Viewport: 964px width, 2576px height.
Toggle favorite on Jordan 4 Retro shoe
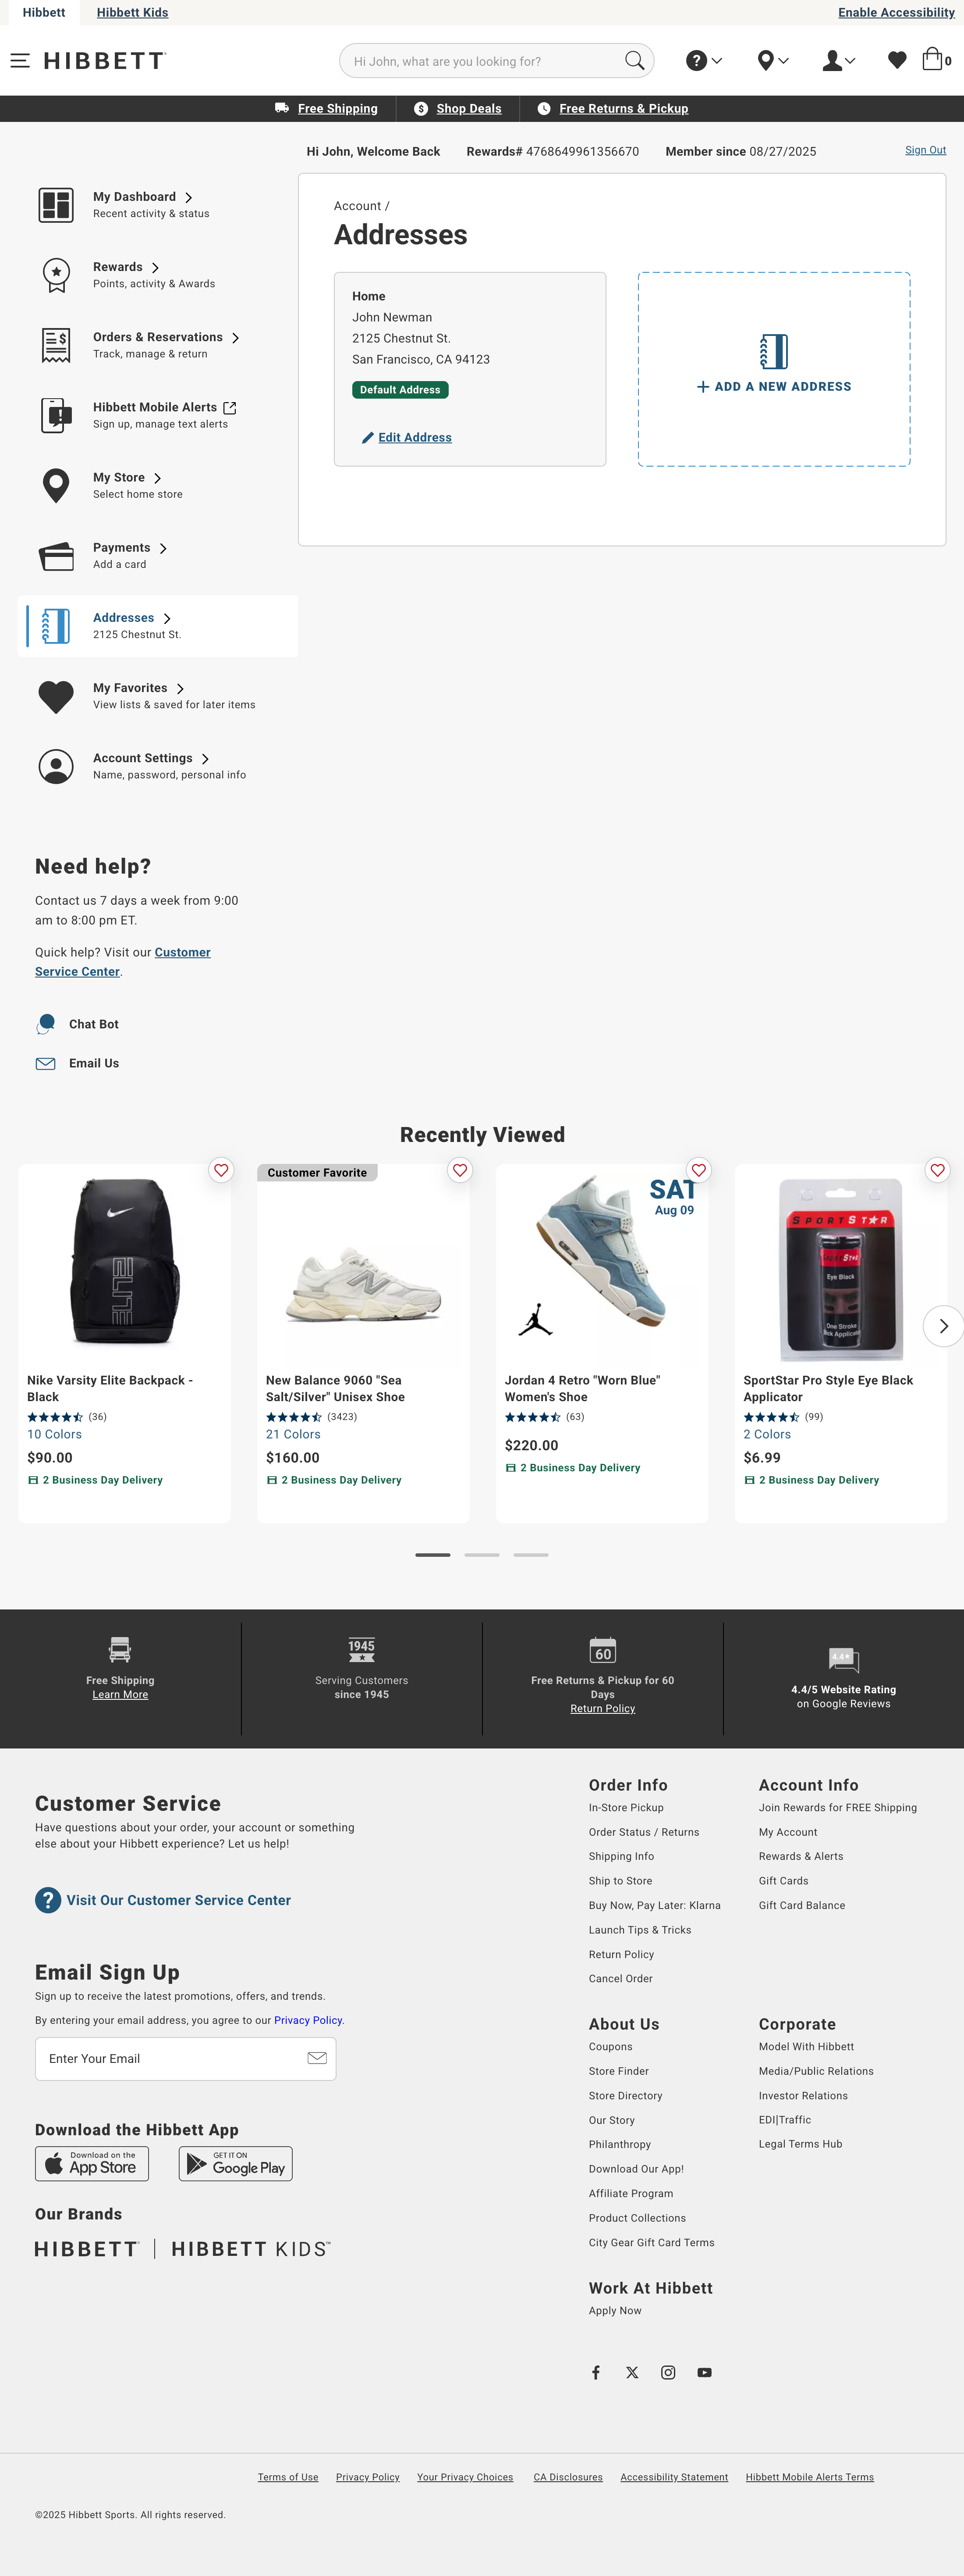(x=698, y=1170)
